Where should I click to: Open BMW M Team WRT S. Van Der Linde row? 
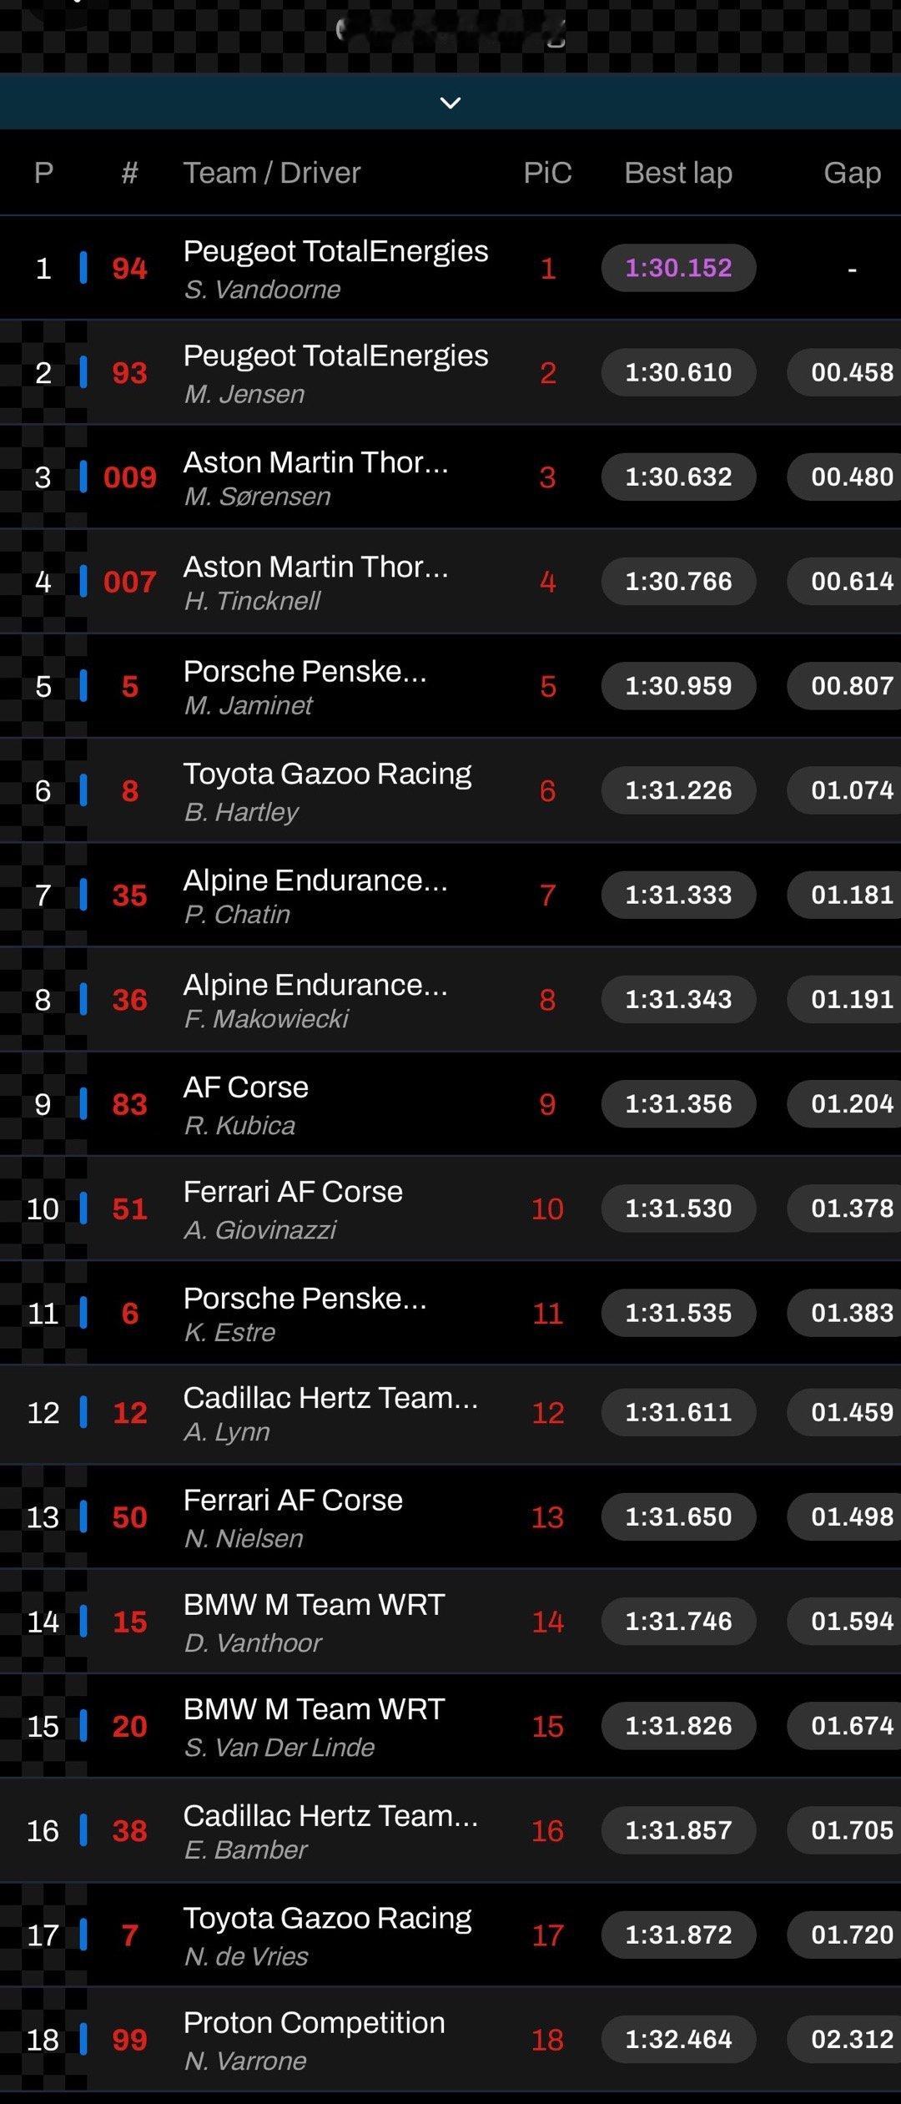tap(450, 1725)
